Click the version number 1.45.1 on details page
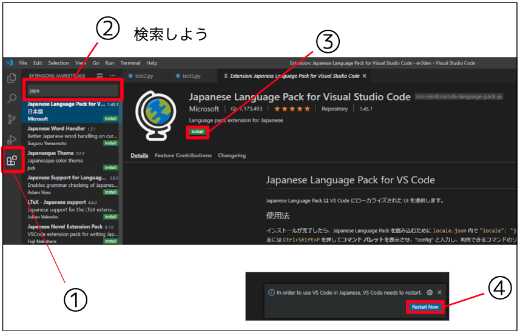The height and width of the screenshot is (333, 520). tap(366, 109)
